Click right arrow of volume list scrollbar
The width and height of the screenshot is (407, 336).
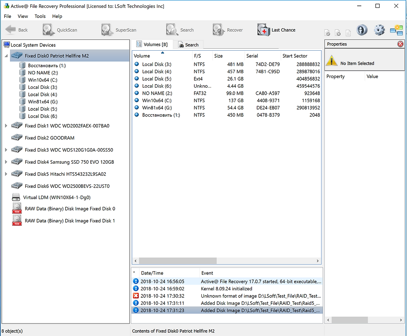(317, 261)
